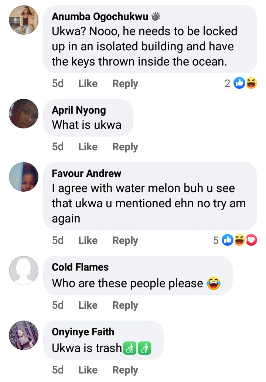266x382 pixels.
Task: Open April Nyong's profile picture
Action: click(24, 114)
